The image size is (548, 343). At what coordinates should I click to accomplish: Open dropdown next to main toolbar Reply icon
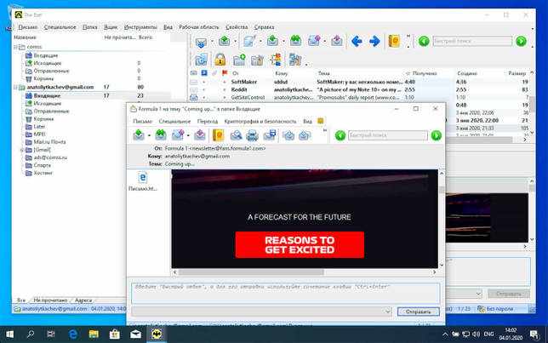click(x=283, y=41)
